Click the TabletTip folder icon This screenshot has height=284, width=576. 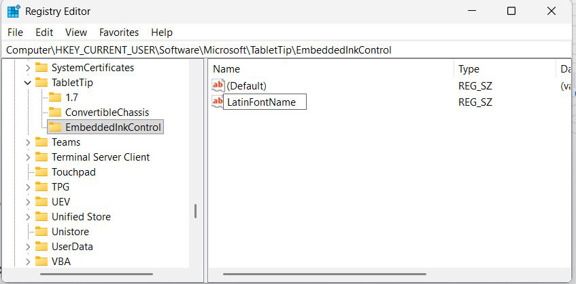tap(41, 82)
